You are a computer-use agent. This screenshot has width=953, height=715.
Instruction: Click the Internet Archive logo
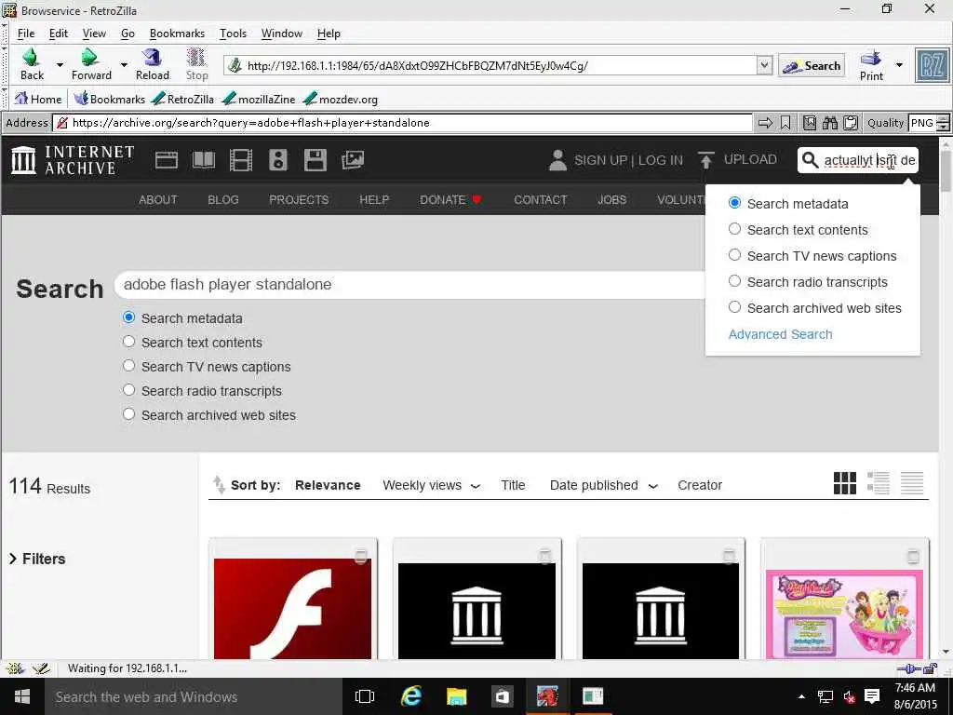coord(73,160)
